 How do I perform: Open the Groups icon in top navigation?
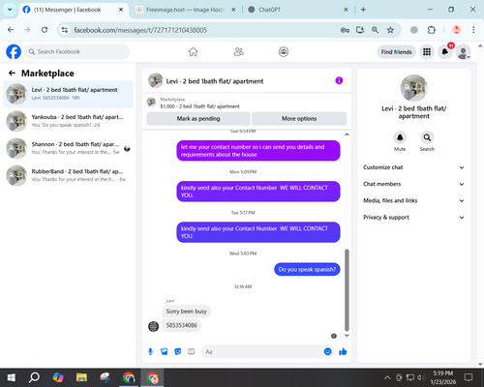pyautogui.click(x=284, y=51)
